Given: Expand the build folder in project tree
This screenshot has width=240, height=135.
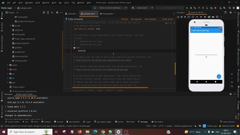Looking at the screenshot, I should point(8,69).
